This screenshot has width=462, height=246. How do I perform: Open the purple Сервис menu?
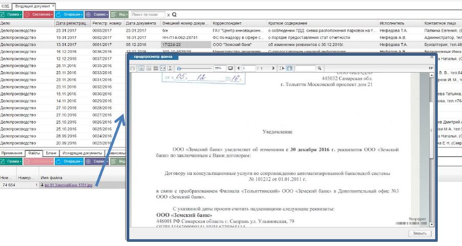tap(96, 15)
